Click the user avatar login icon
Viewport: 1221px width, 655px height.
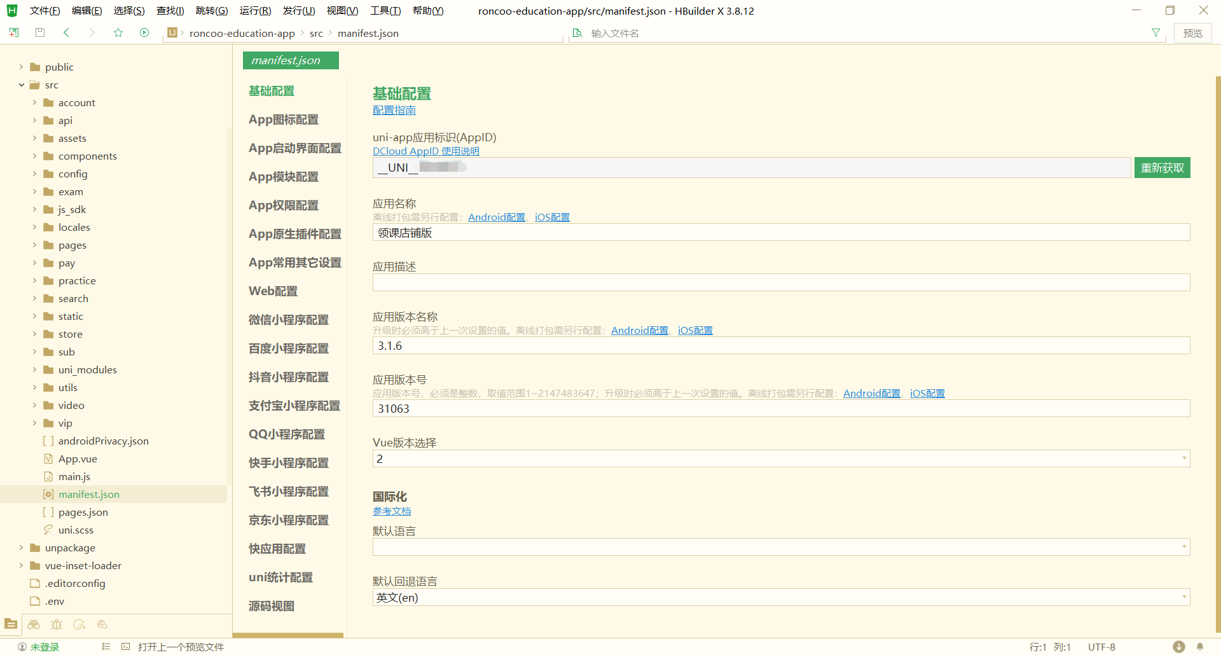(22, 647)
